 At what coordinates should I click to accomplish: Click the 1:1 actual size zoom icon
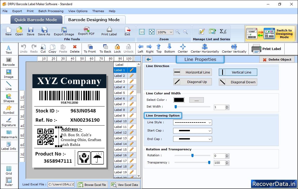coord(142,32)
